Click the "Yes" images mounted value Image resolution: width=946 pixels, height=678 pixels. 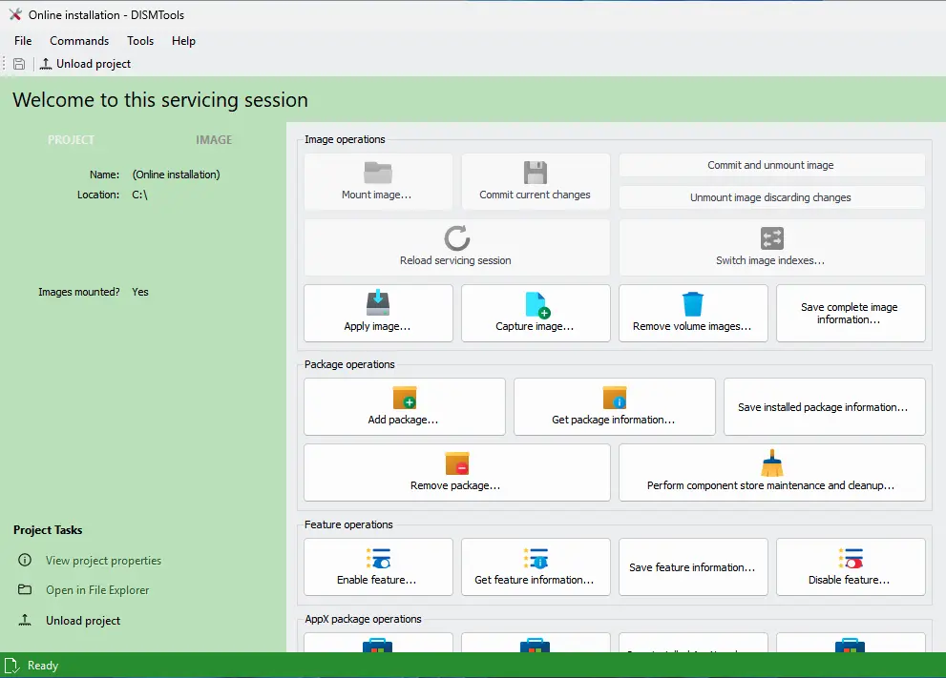point(140,292)
